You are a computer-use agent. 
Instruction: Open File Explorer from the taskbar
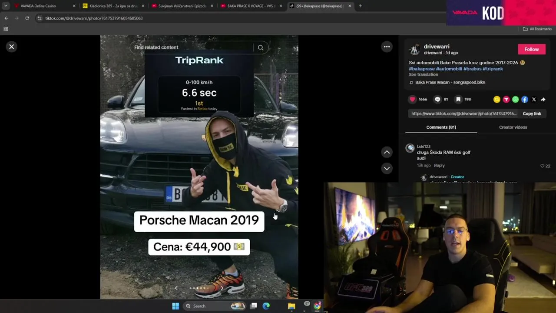(x=291, y=306)
